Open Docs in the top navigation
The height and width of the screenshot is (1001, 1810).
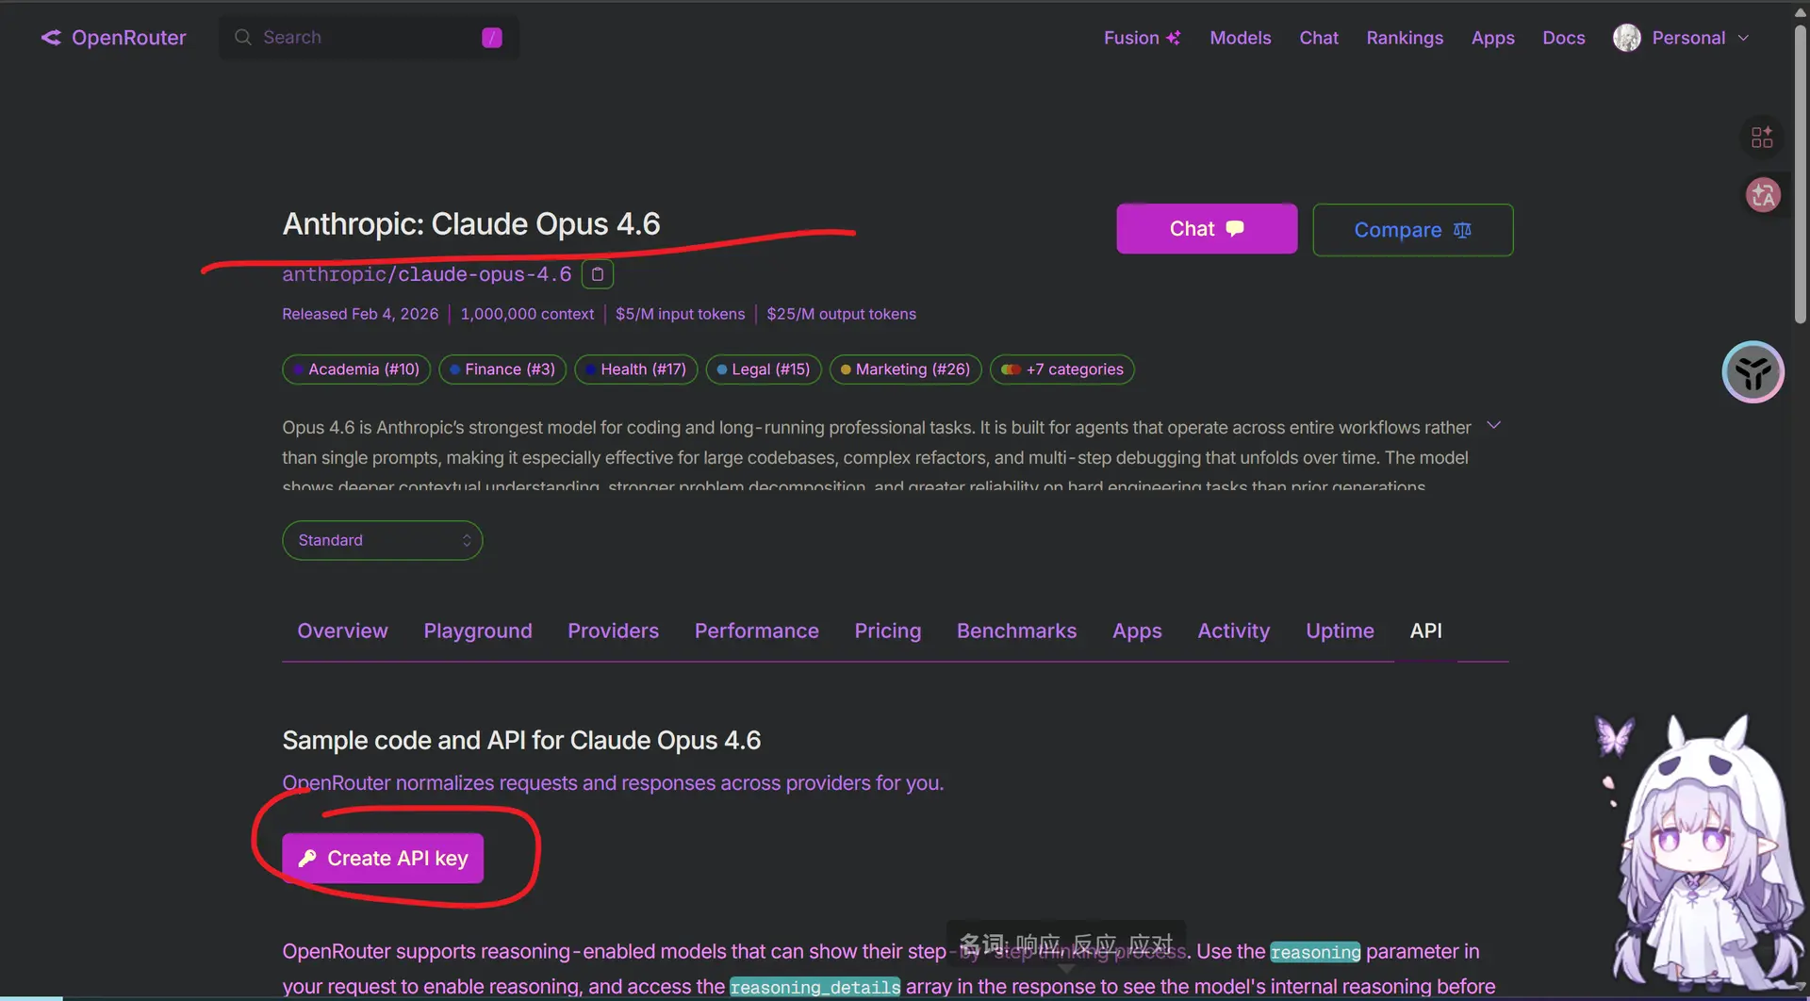[x=1564, y=38]
